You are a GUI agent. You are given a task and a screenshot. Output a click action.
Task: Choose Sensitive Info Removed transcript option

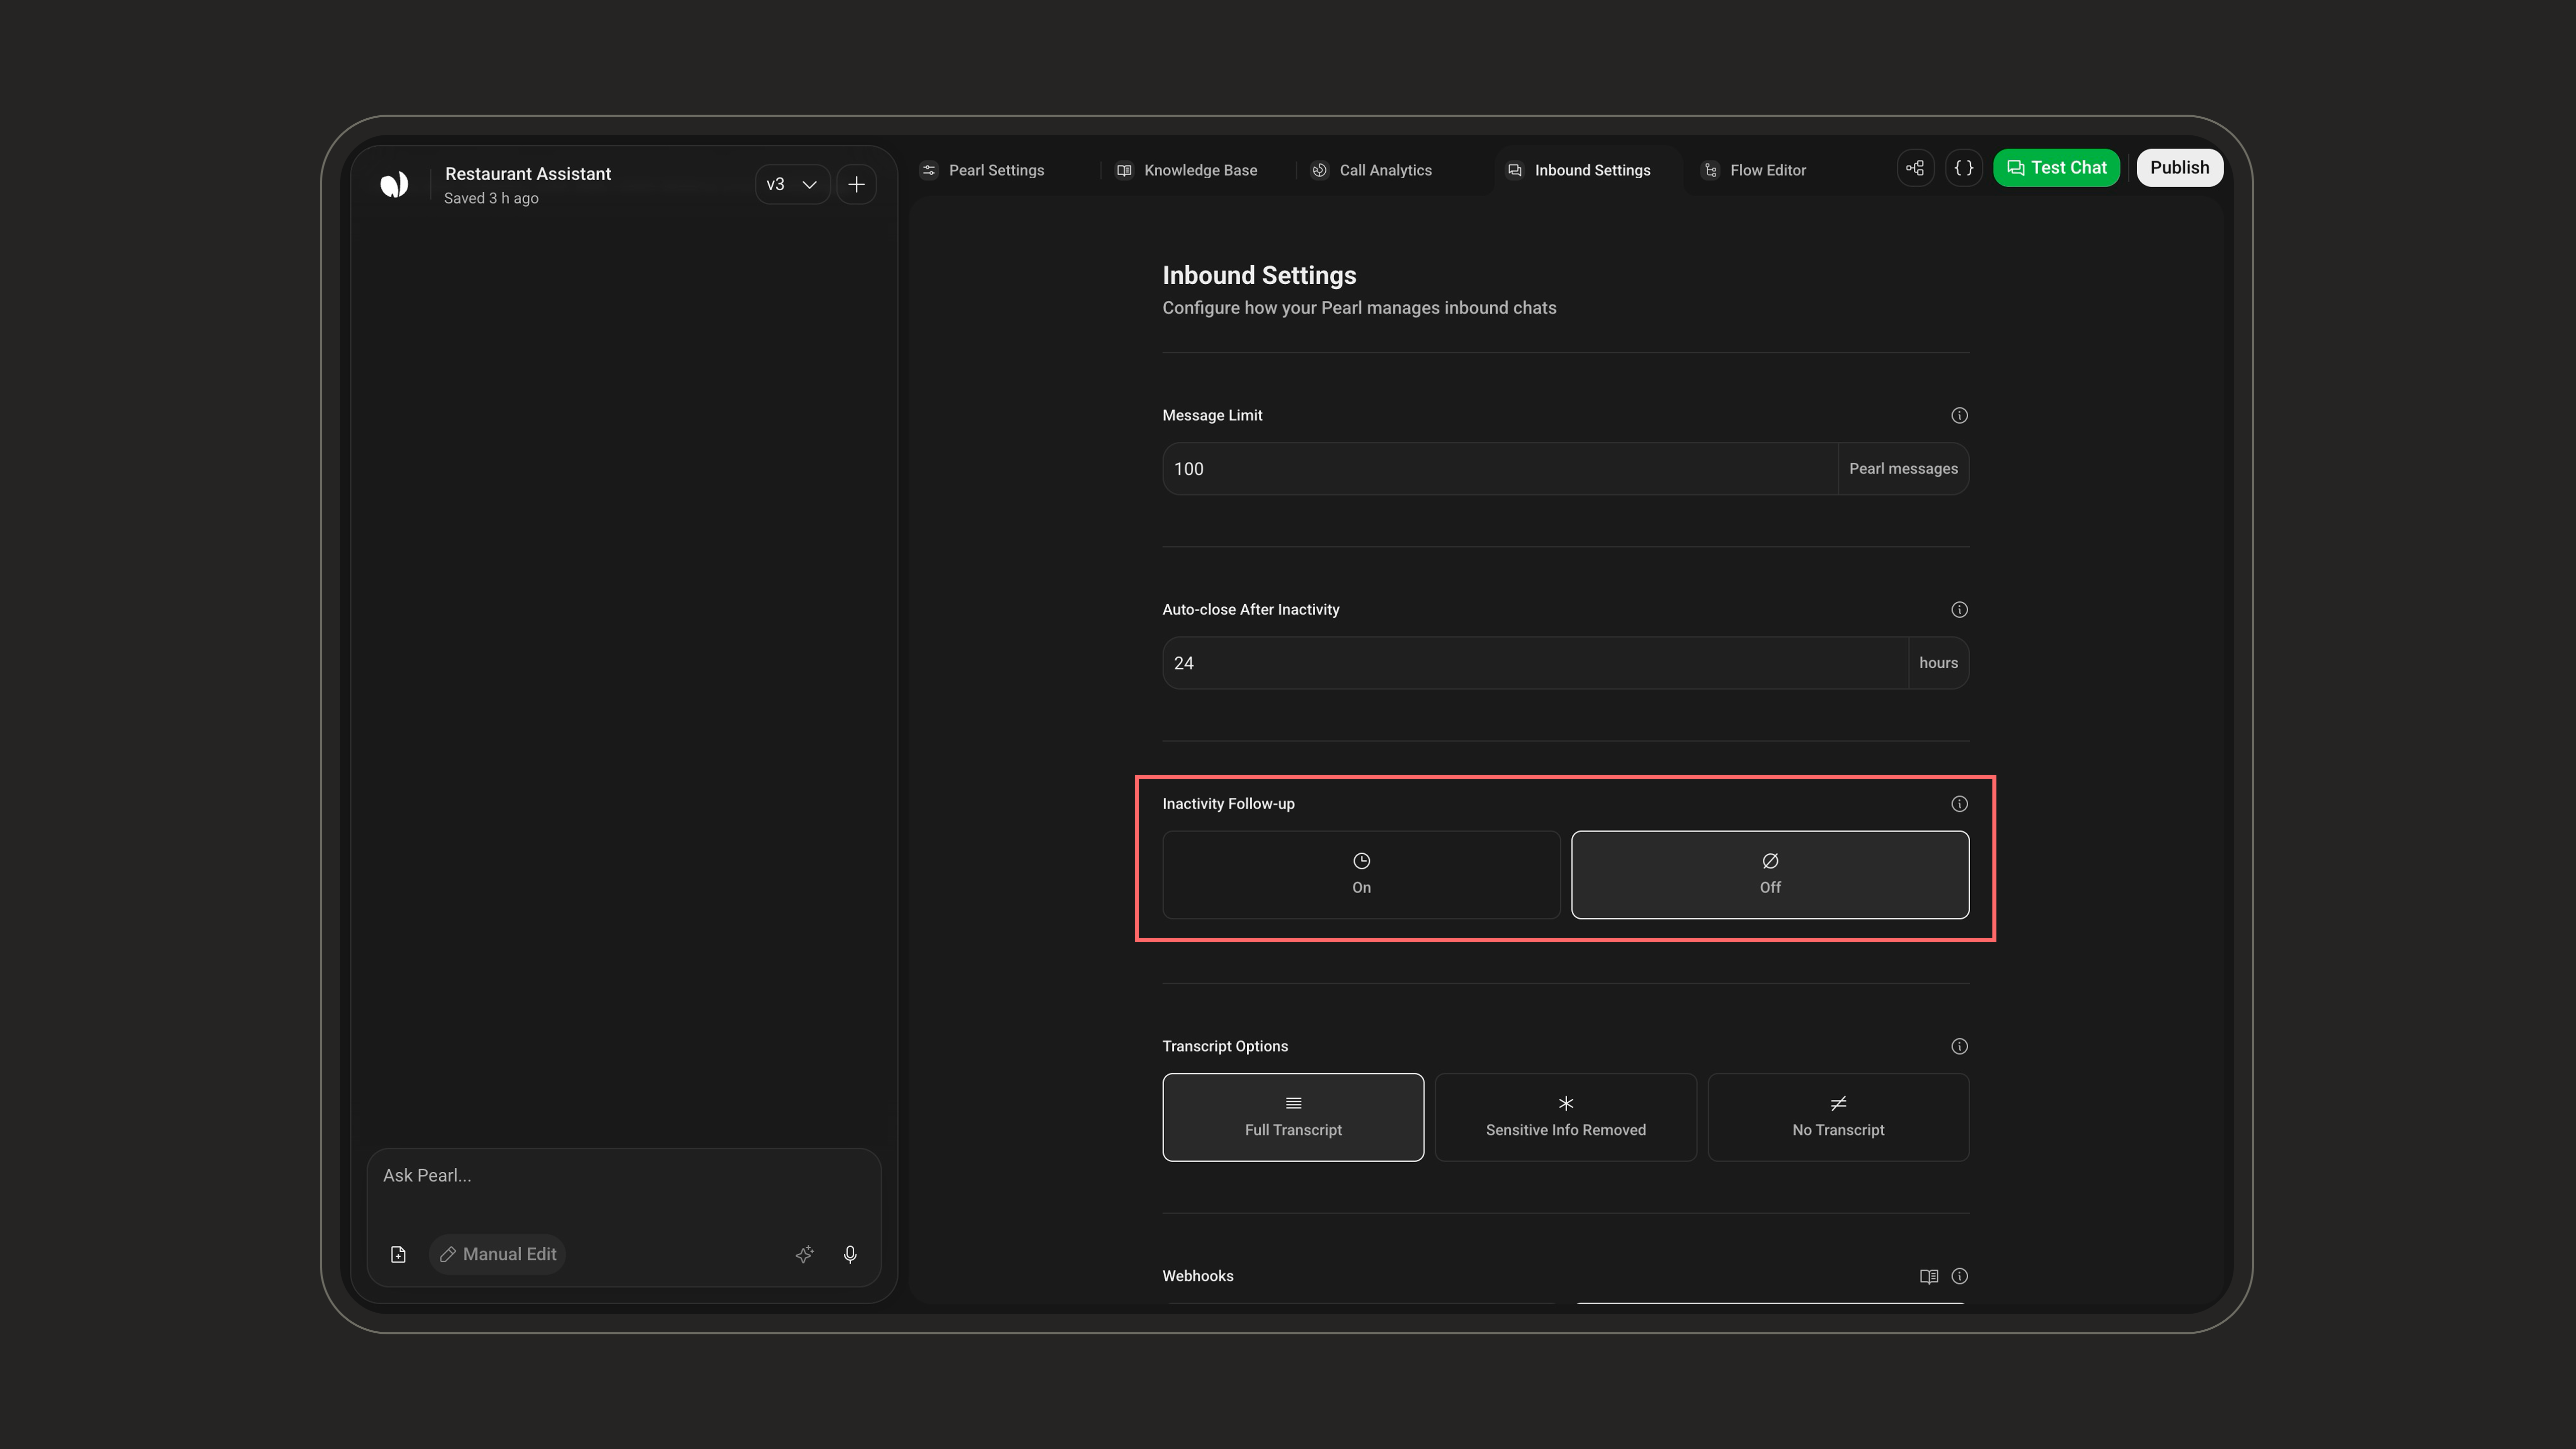tap(1566, 1117)
